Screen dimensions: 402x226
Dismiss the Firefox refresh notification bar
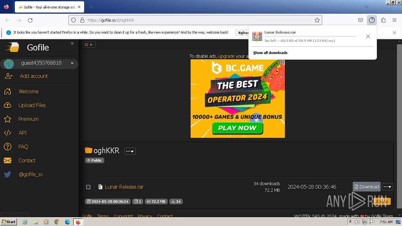pyautogui.click(x=394, y=32)
